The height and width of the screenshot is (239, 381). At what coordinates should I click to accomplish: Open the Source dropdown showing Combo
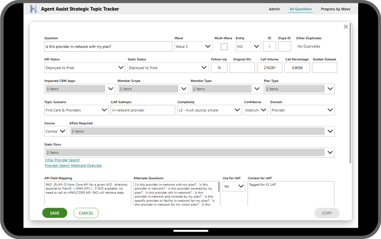(x=56, y=131)
